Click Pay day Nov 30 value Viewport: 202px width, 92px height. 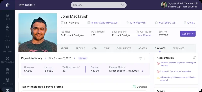pyautogui.click(x=95, y=71)
